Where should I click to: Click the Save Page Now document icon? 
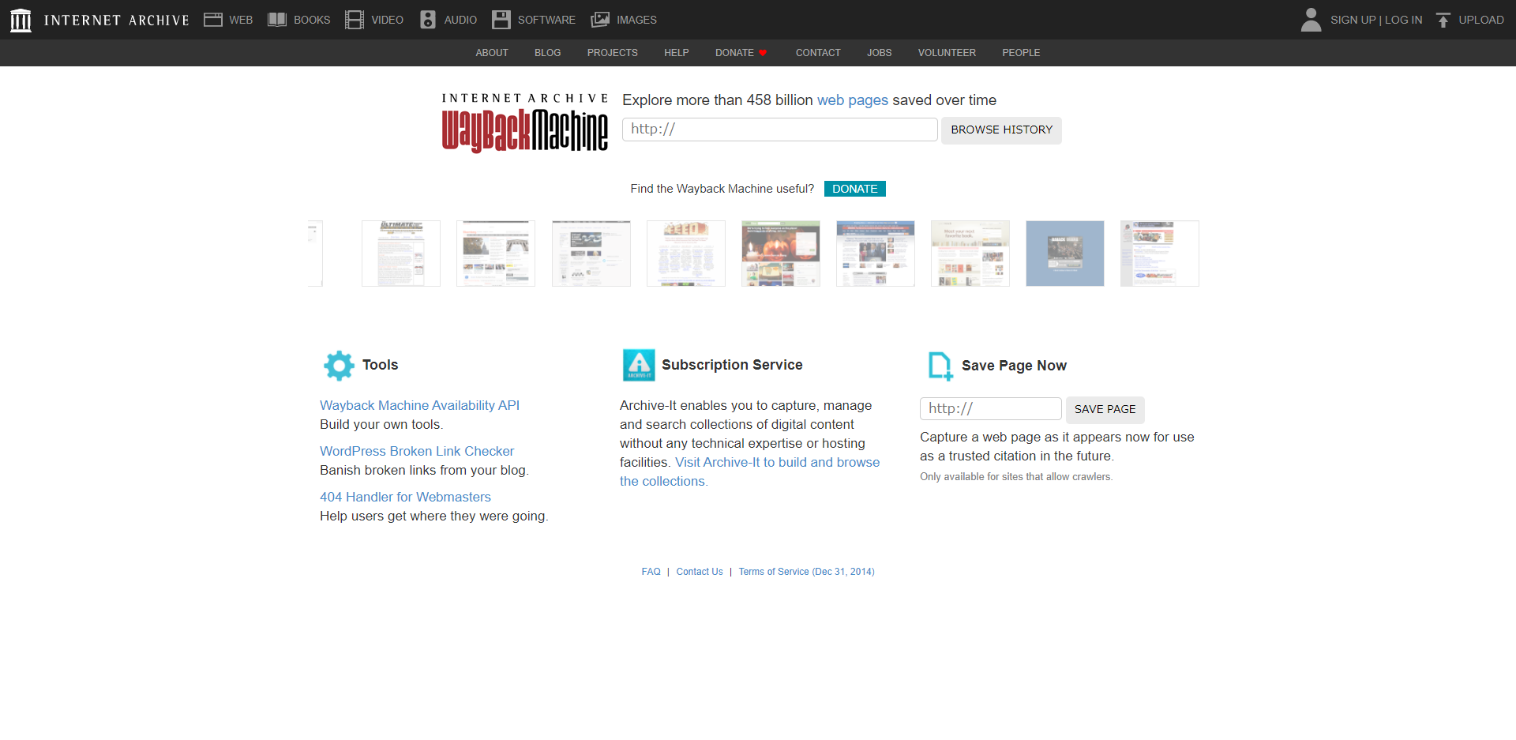tap(940, 366)
